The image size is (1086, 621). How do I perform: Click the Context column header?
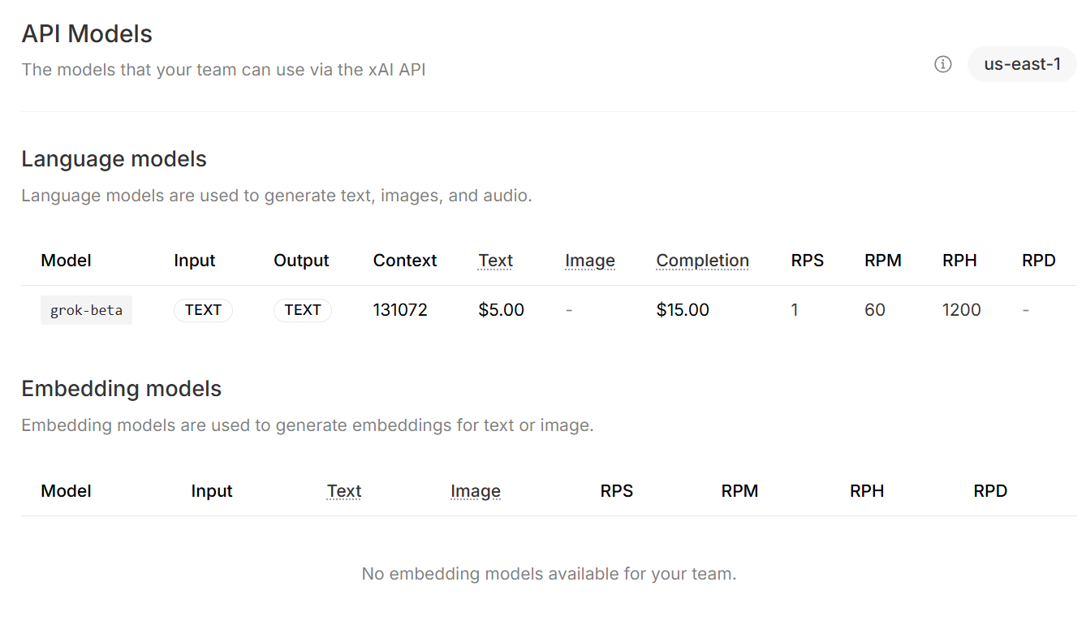(405, 261)
